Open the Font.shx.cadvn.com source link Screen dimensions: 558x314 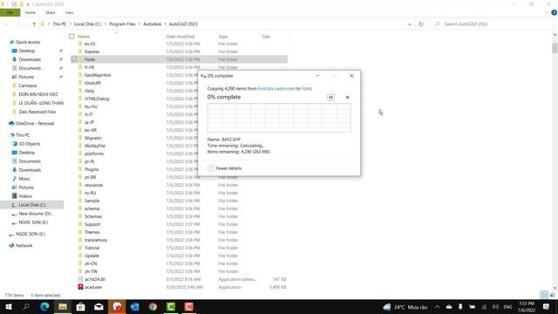276,89
